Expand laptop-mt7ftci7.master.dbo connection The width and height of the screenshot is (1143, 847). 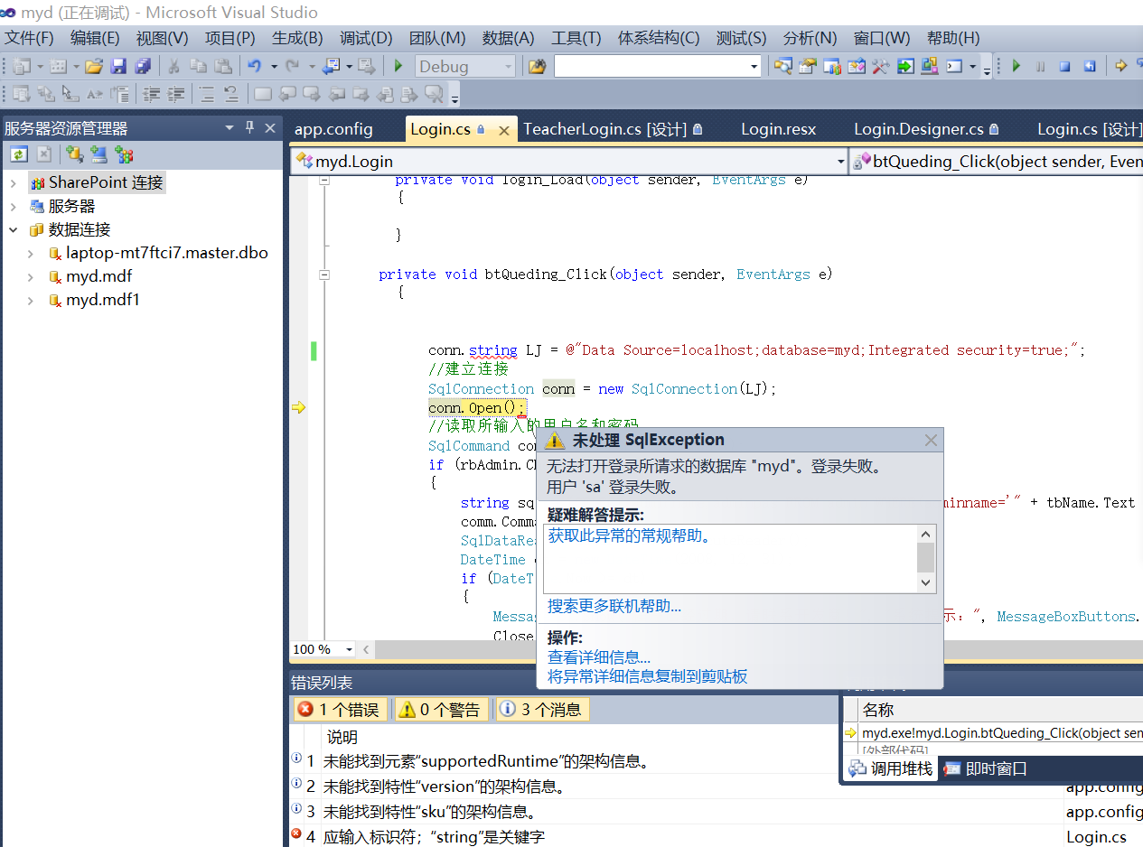click(31, 254)
